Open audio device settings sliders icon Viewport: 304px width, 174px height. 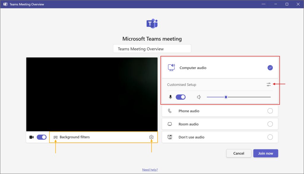click(268, 84)
